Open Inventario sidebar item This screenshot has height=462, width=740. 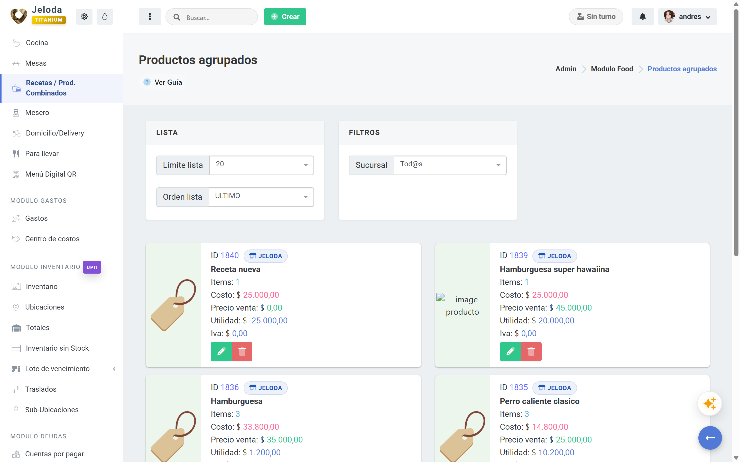pos(42,286)
